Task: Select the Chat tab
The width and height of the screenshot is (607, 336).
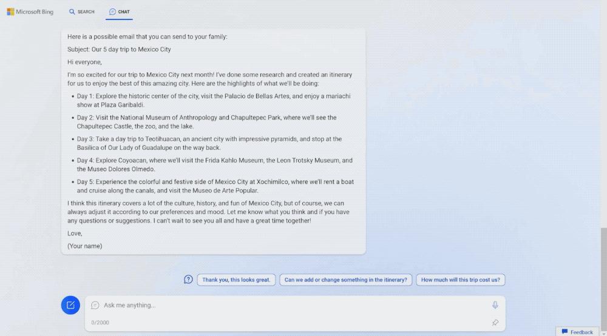Action: 119,12
